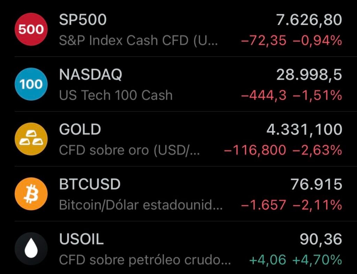
Task: Open the NASDAQ symbol name
Action: tap(91, 75)
